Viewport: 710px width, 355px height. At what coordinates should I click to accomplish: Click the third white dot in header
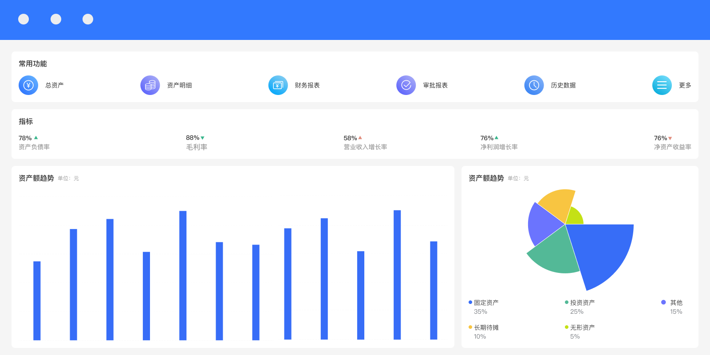pos(88,19)
